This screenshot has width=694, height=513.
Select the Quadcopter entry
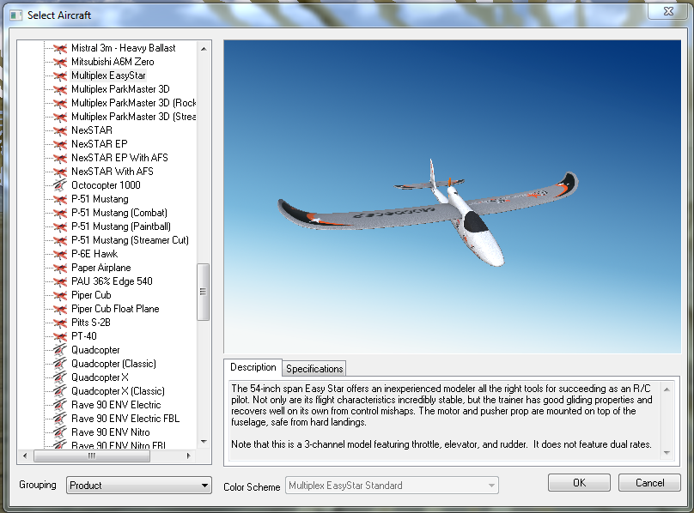pos(95,350)
